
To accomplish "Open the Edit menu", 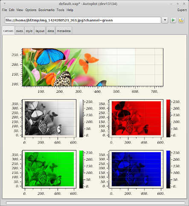I will click(12, 10).
